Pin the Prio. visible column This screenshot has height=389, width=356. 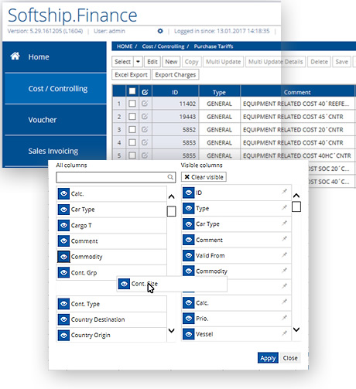[284, 318]
